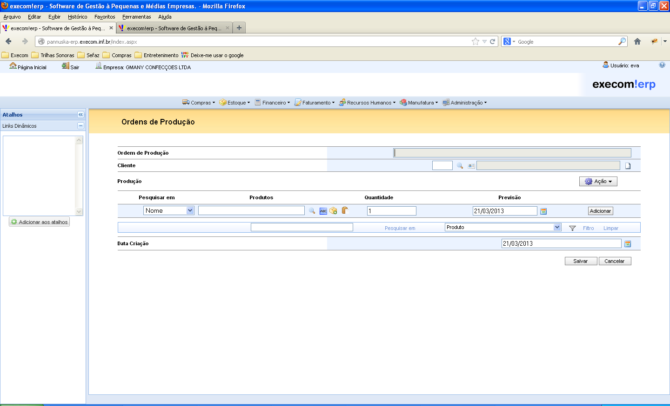Click the Salvar button

[x=581, y=261]
